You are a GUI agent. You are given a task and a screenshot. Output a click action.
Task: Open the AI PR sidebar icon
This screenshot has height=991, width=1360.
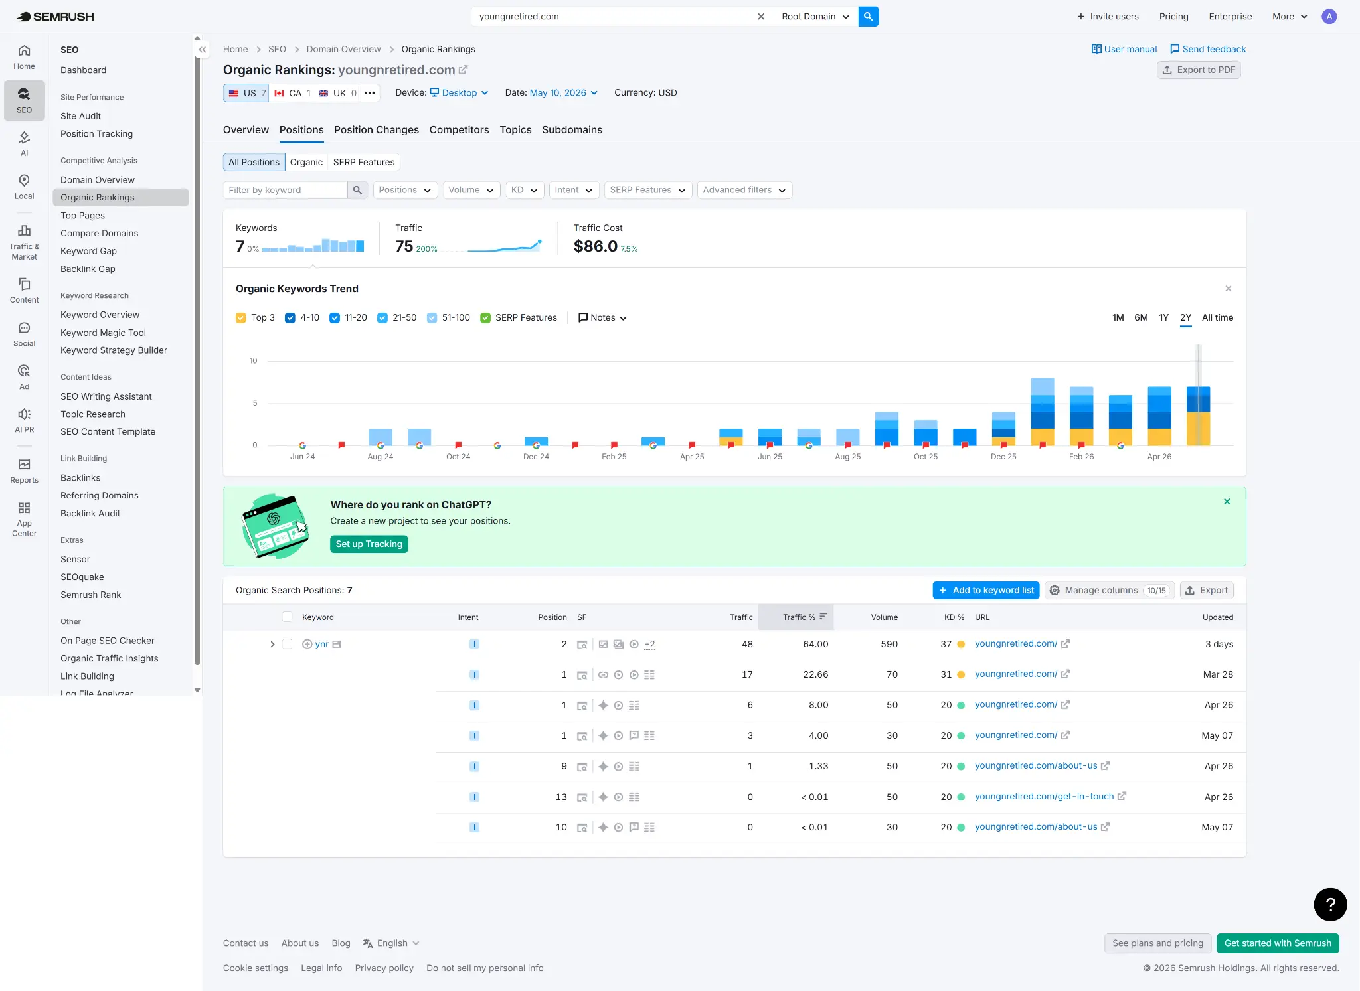(24, 421)
